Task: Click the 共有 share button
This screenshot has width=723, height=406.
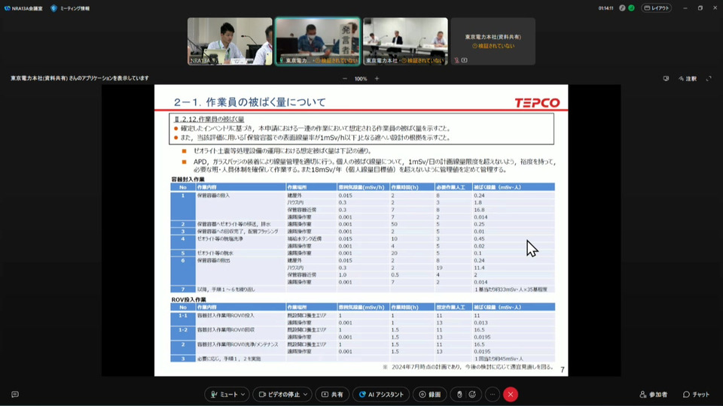Action: pos(332,395)
